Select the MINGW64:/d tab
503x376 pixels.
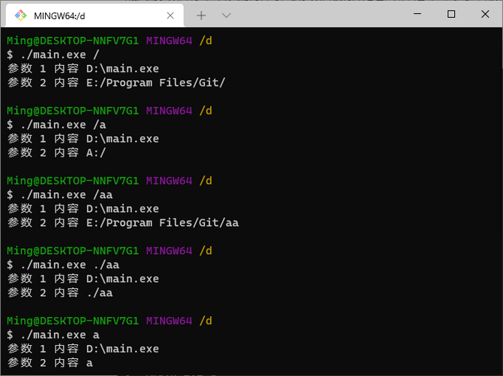(x=81, y=15)
